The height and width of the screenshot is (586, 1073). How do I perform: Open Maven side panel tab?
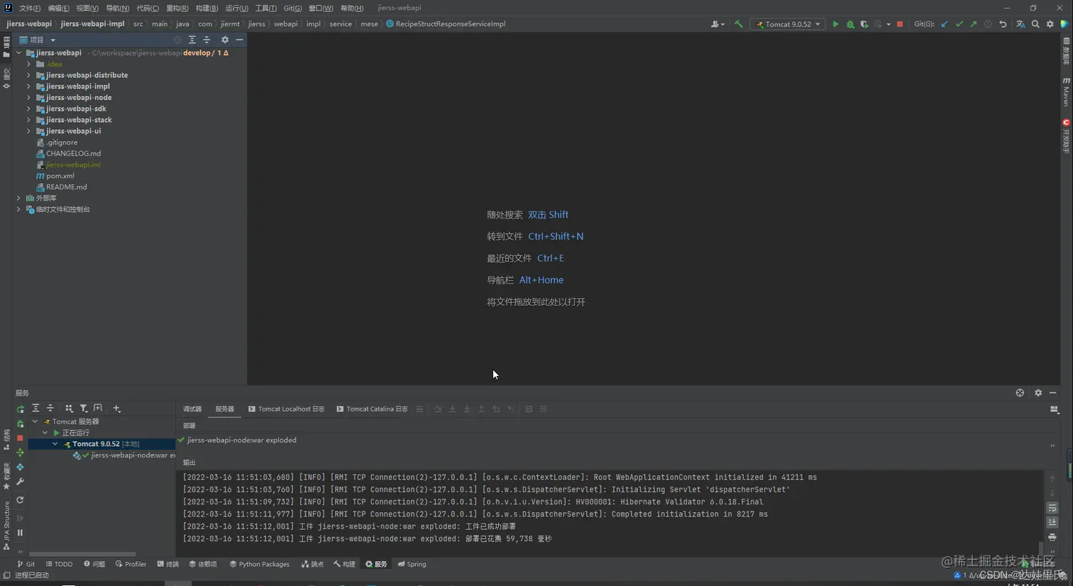pyautogui.click(x=1066, y=92)
